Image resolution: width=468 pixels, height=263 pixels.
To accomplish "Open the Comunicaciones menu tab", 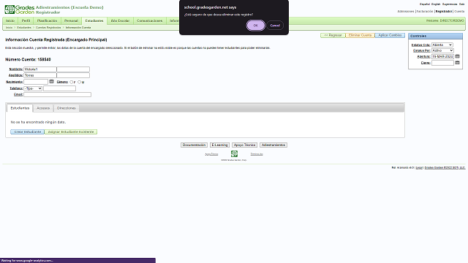I will 149,21.
